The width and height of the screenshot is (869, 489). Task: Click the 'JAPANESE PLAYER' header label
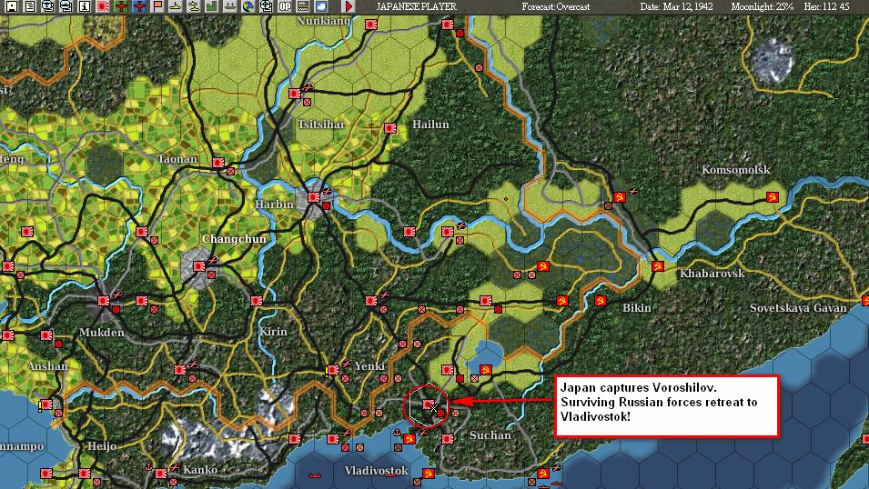416,6
